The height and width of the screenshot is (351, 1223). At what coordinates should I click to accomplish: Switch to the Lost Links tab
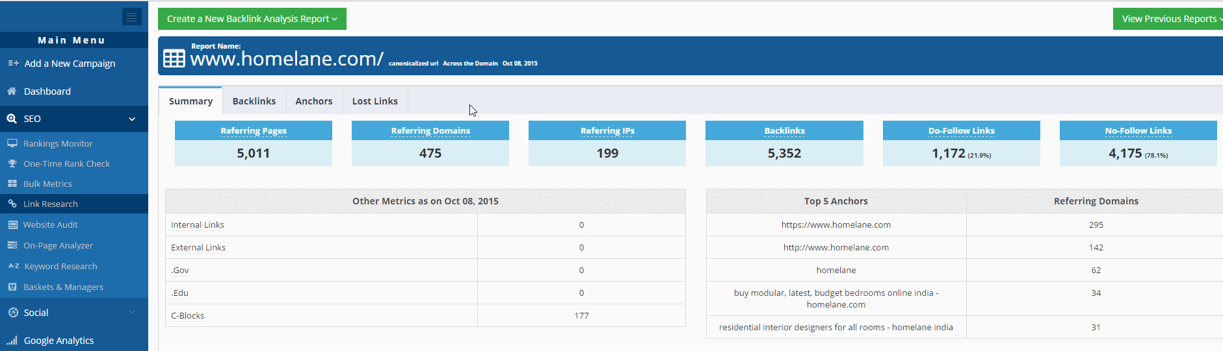coord(375,101)
